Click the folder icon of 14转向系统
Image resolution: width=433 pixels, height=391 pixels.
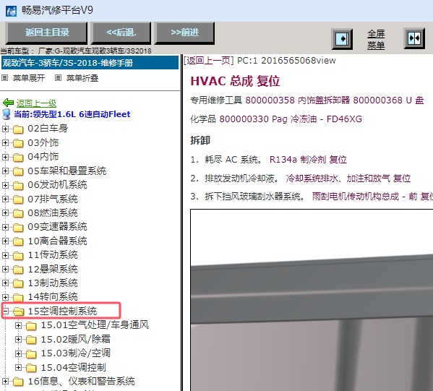coord(18,297)
